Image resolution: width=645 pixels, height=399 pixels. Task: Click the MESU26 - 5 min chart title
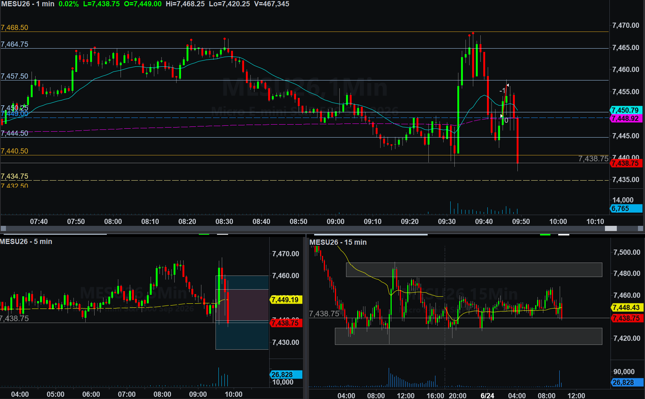click(26, 242)
